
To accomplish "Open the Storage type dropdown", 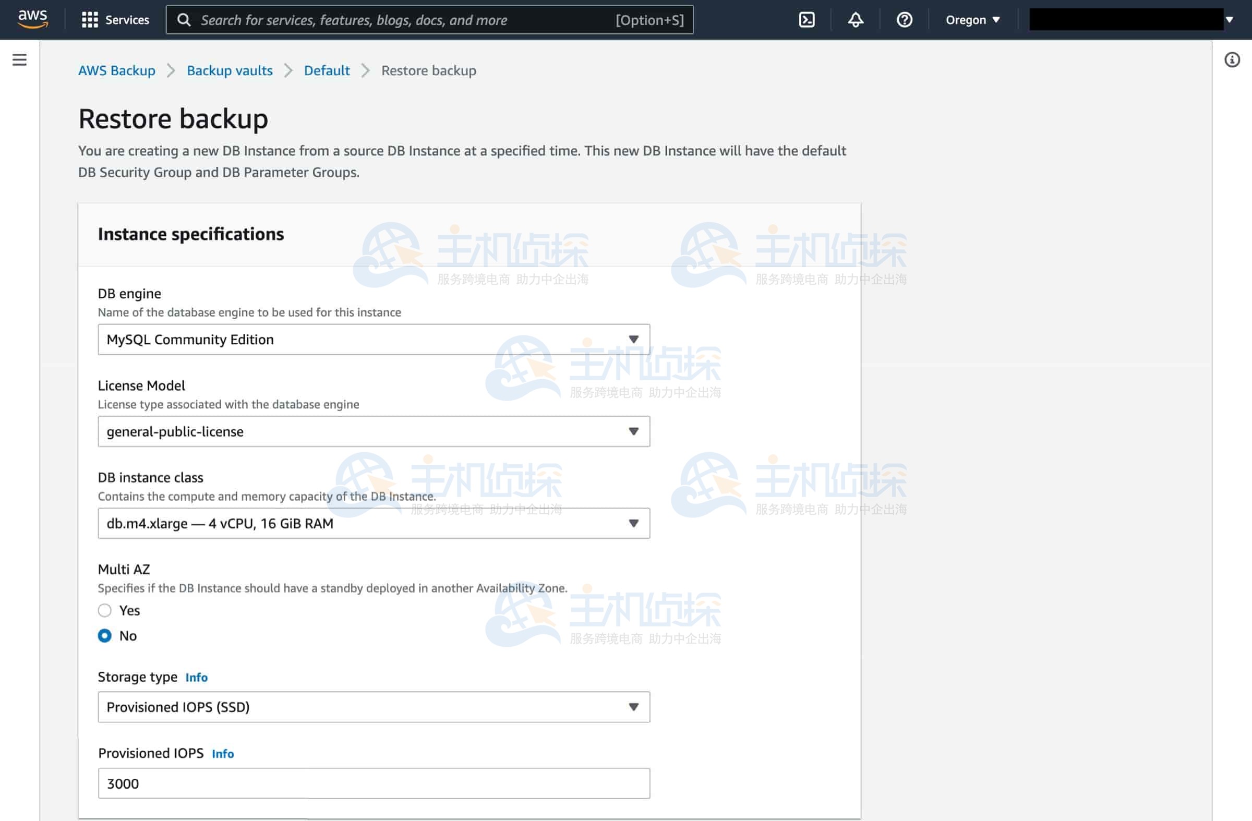I will pyautogui.click(x=374, y=707).
